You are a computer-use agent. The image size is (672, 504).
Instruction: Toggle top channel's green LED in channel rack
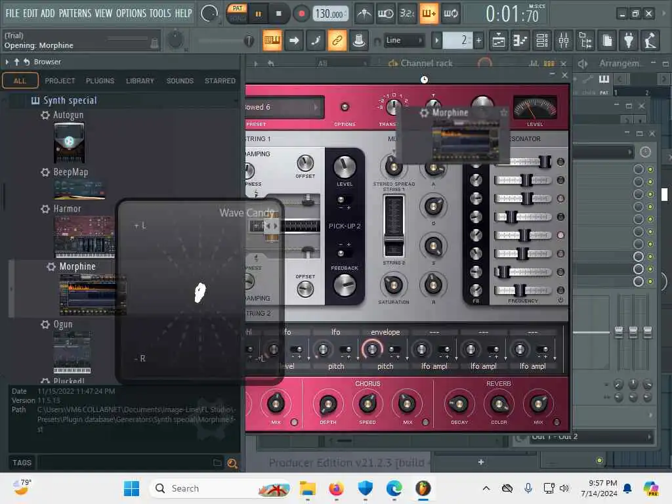pyautogui.click(x=650, y=169)
